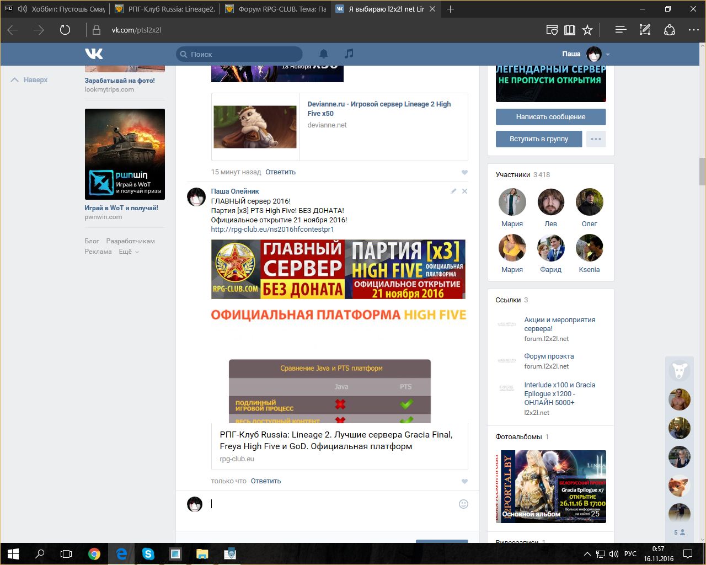Open reading view in browser toolbar
This screenshot has width=706, height=565.
pyautogui.click(x=570, y=30)
